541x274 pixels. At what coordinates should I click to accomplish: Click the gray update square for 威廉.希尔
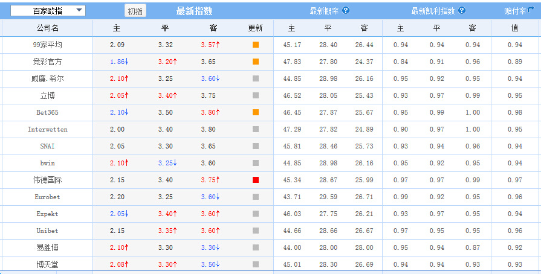256,78
